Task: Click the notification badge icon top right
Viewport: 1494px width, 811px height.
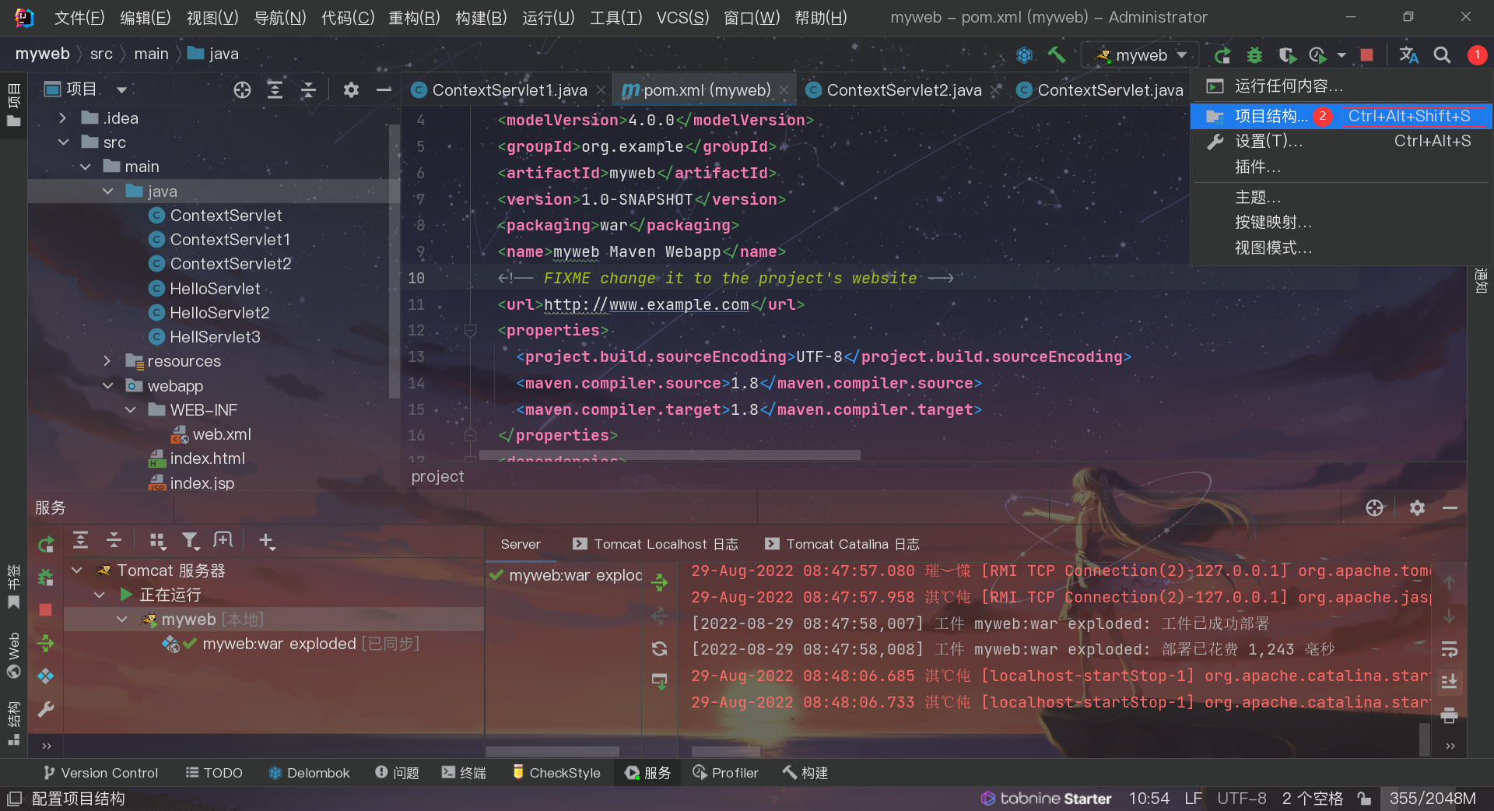Action: 1477,55
